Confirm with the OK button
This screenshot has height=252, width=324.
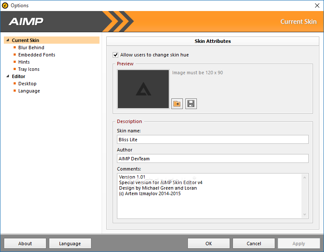point(209,244)
